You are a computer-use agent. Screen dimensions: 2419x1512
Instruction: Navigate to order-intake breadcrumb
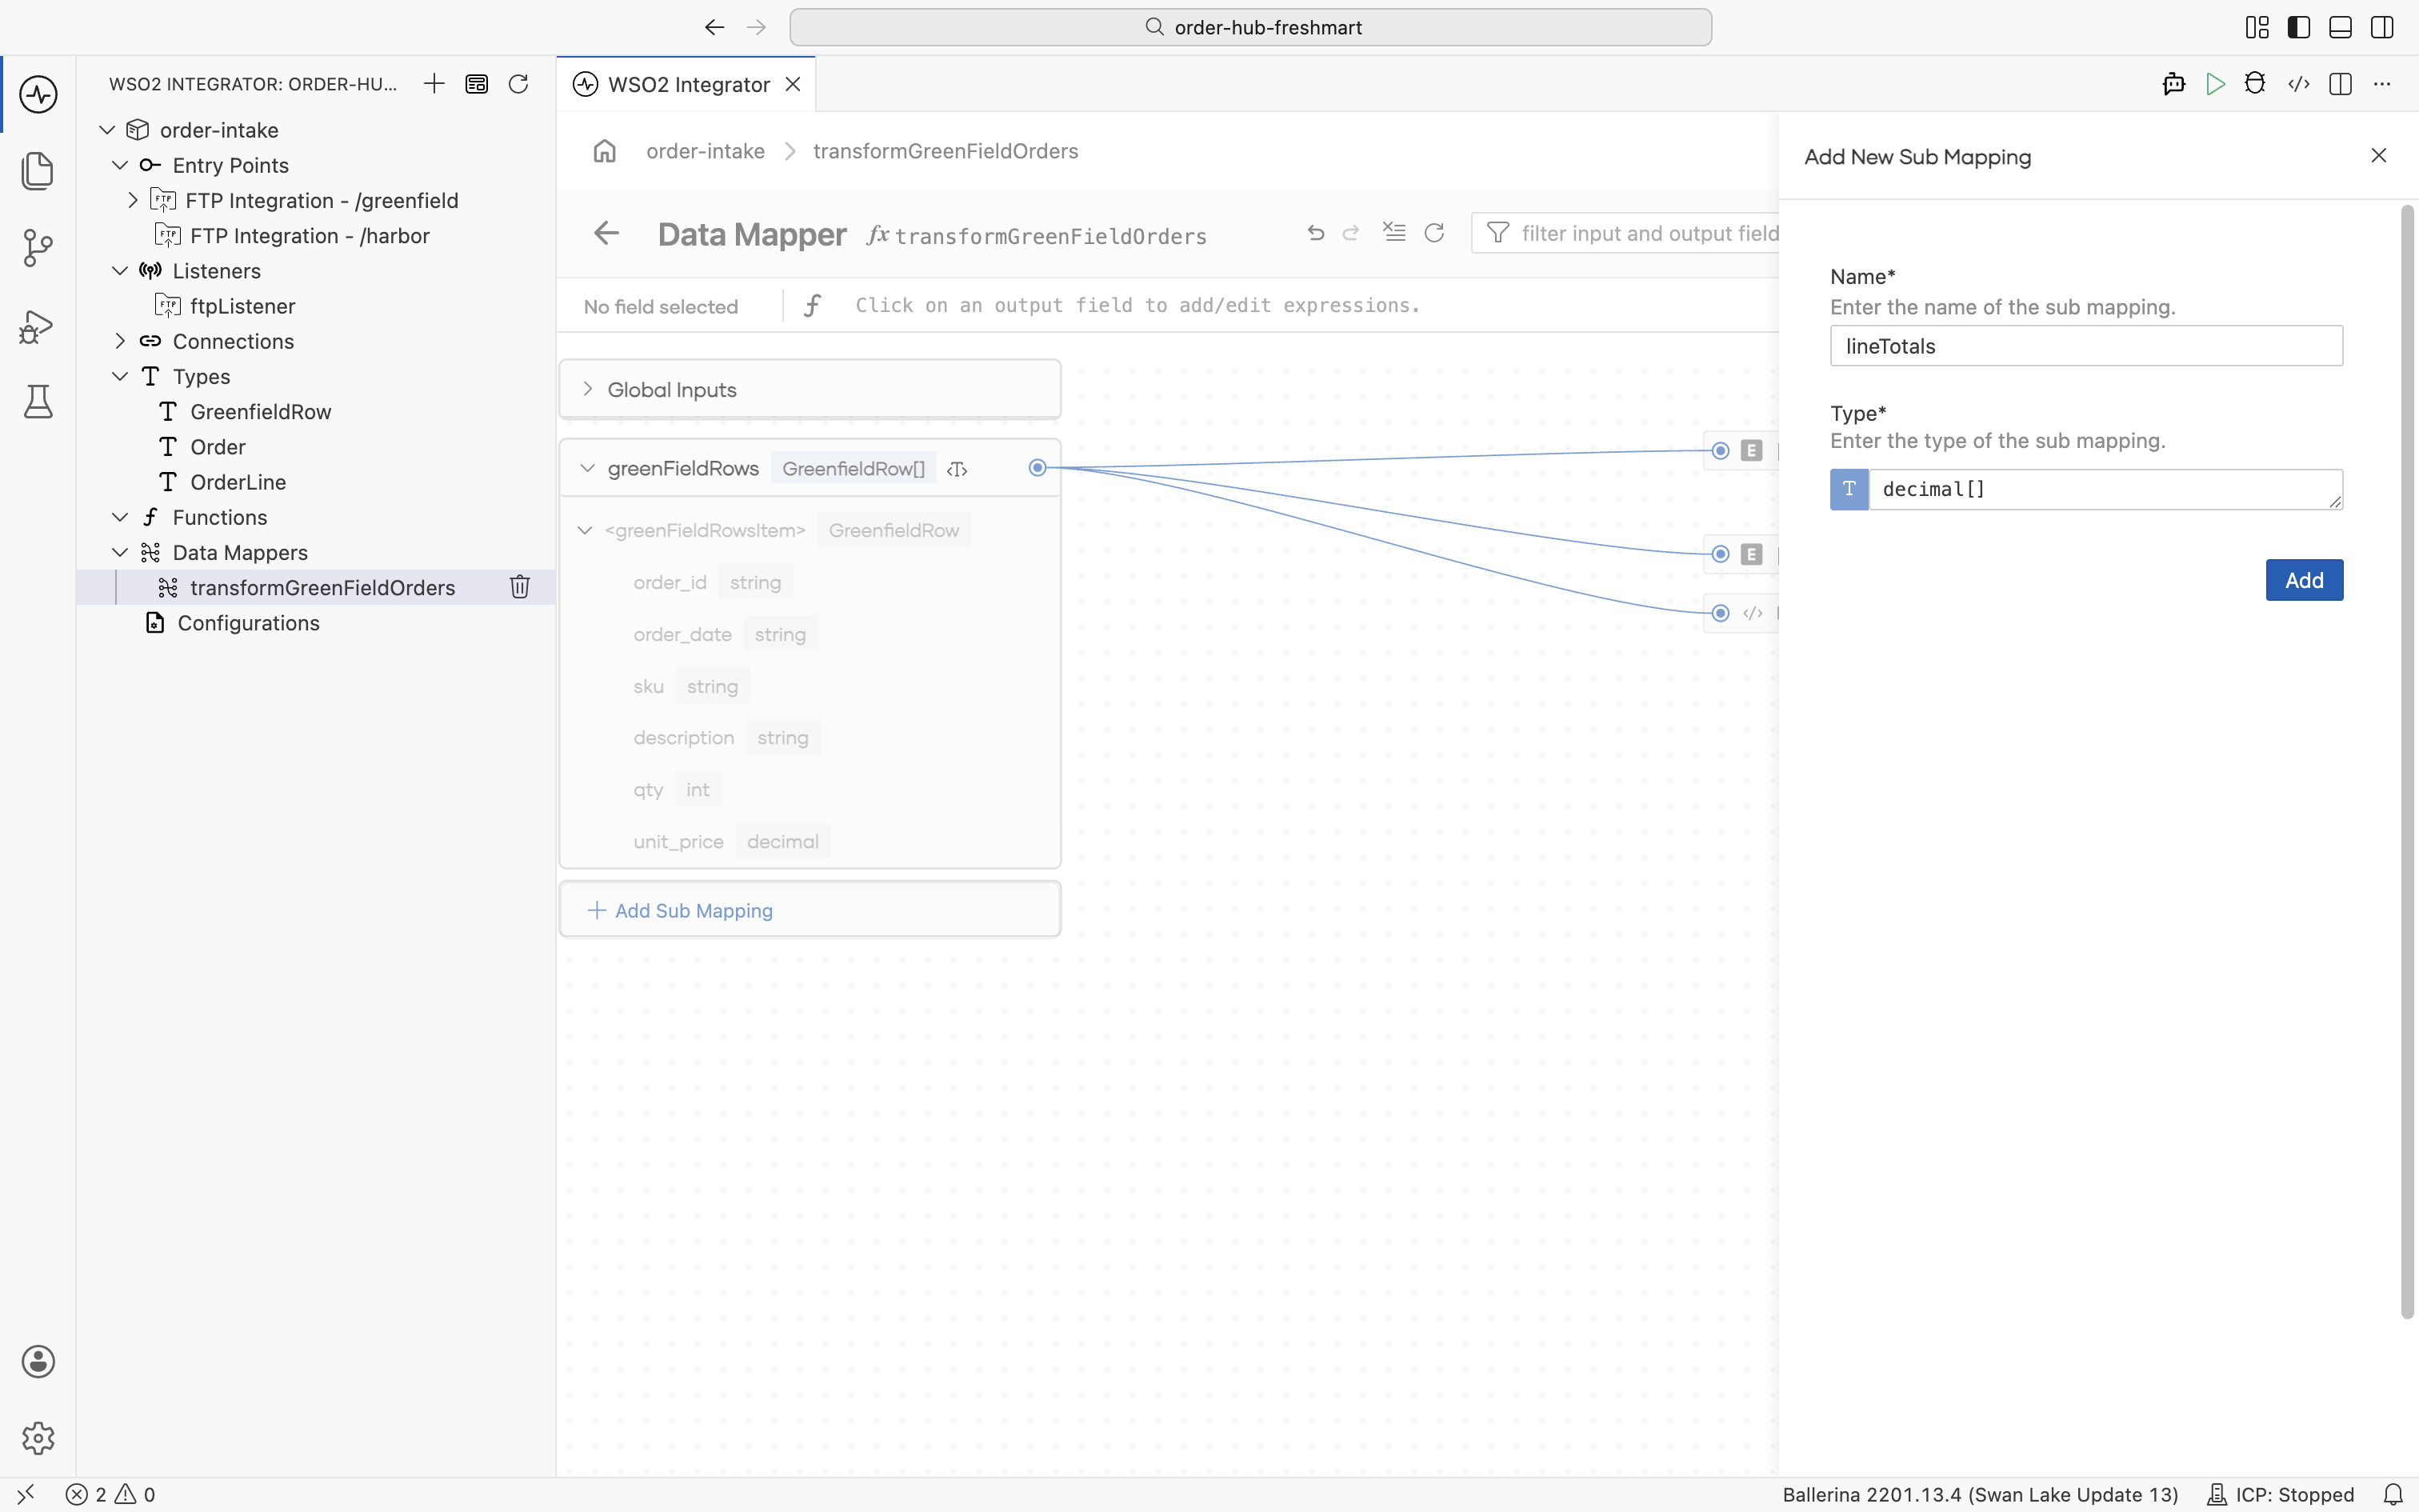coord(706,151)
